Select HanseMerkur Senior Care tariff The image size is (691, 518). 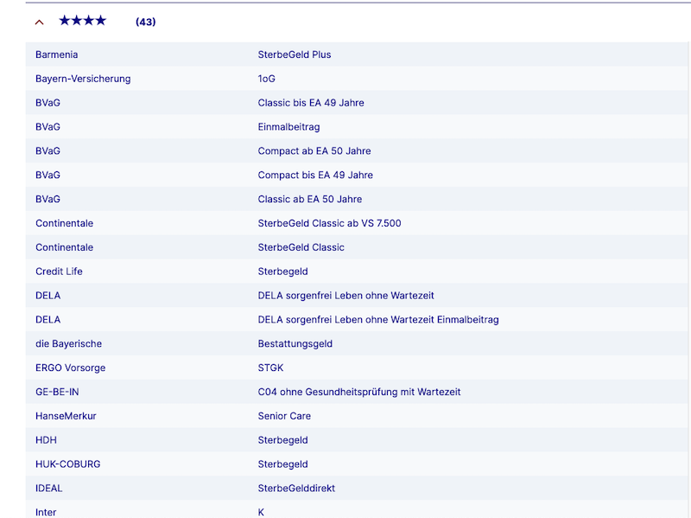(x=284, y=416)
